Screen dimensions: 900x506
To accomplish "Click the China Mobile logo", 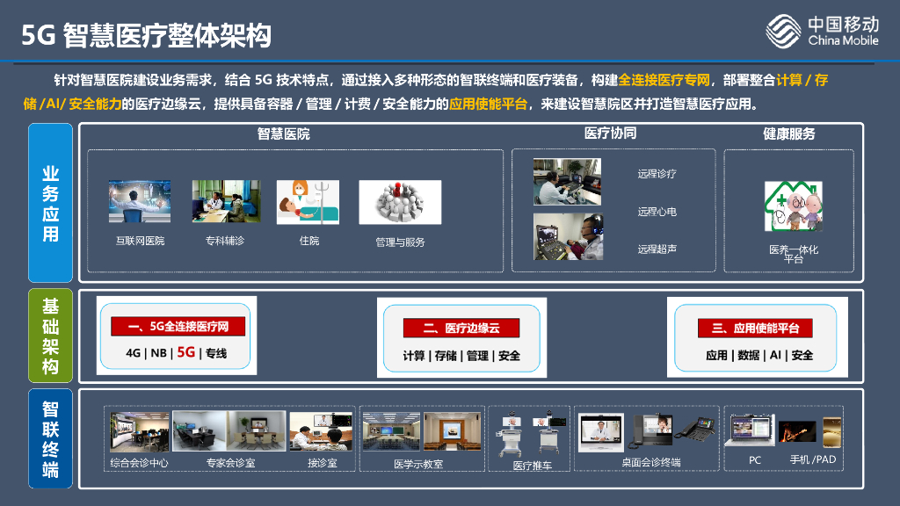I will coord(822,31).
